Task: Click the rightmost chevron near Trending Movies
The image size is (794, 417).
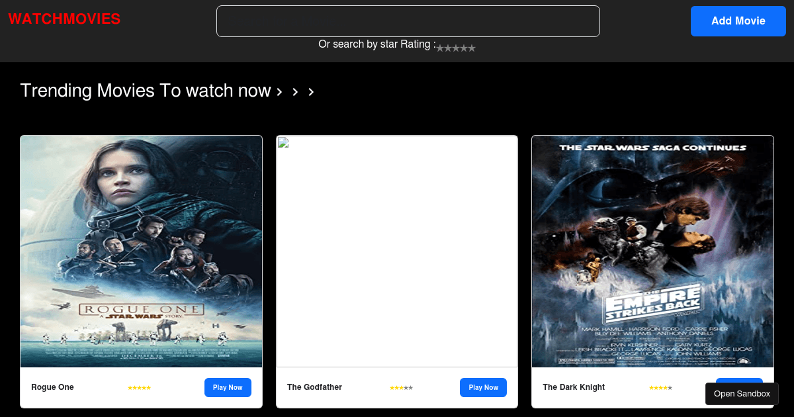Action: coord(310,92)
